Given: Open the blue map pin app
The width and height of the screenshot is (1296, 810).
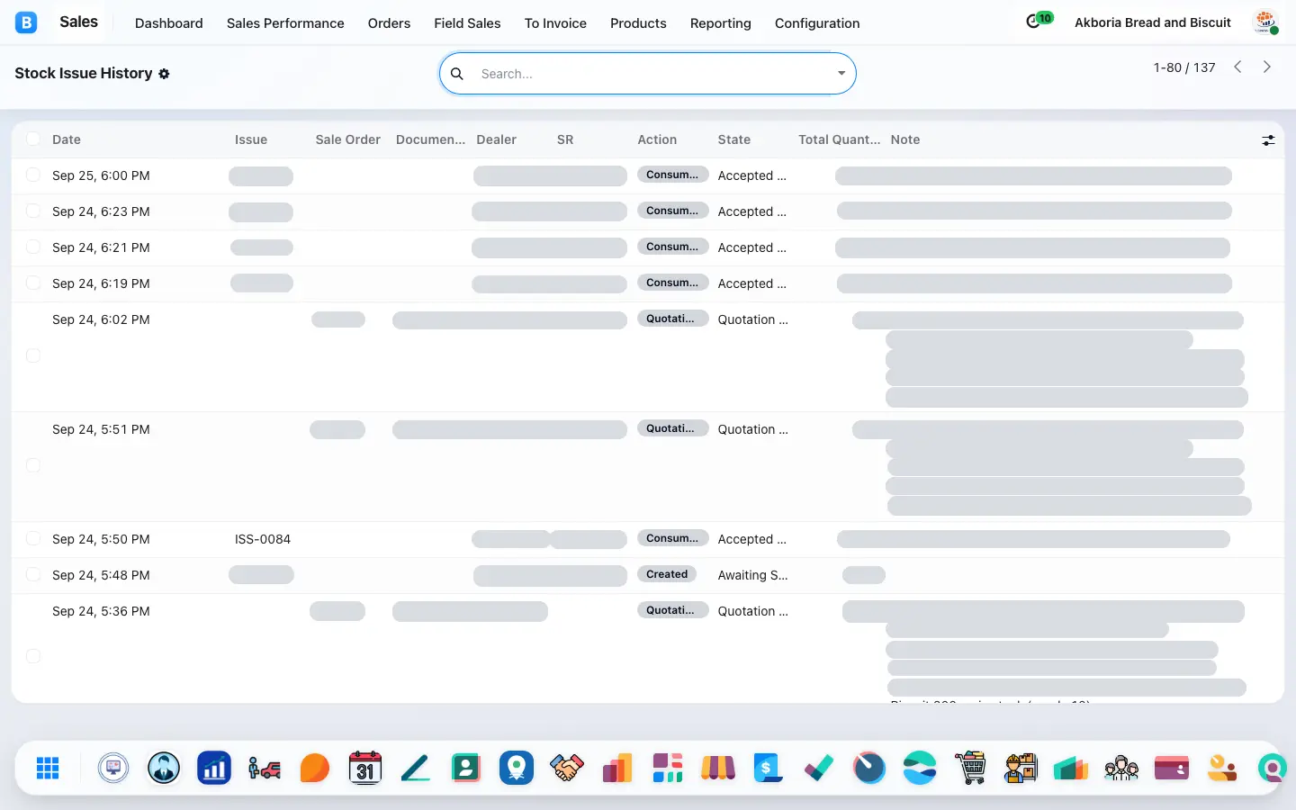Looking at the screenshot, I should click(517, 768).
